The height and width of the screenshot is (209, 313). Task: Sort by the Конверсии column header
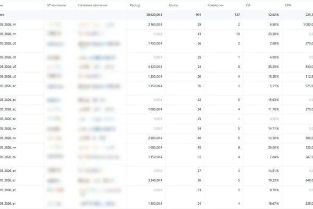(215, 5)
